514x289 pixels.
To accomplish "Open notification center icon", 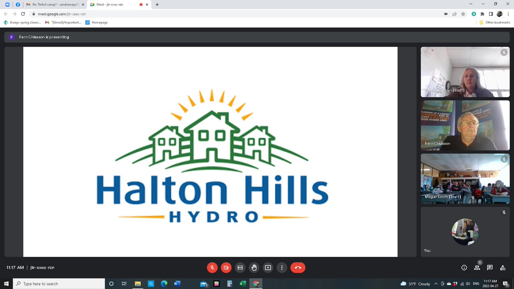I will click(505, 283).
